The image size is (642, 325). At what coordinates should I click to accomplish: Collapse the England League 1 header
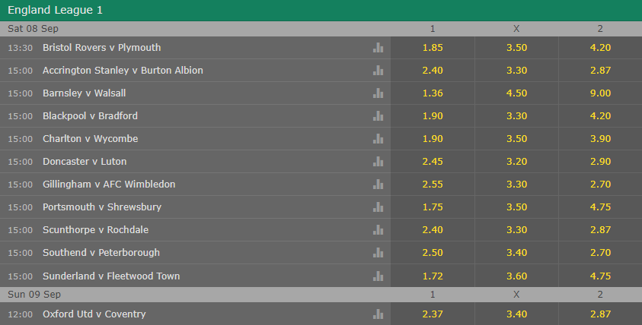[321, 10]
